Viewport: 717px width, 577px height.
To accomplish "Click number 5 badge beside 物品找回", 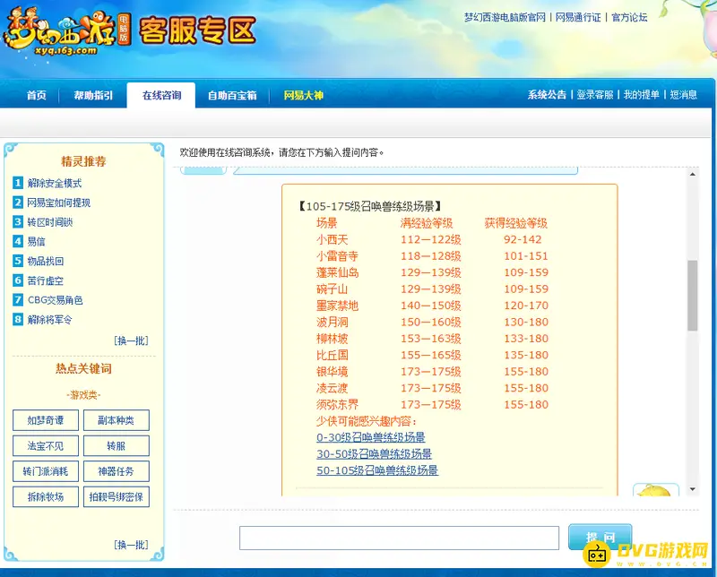I will (18, 261).
